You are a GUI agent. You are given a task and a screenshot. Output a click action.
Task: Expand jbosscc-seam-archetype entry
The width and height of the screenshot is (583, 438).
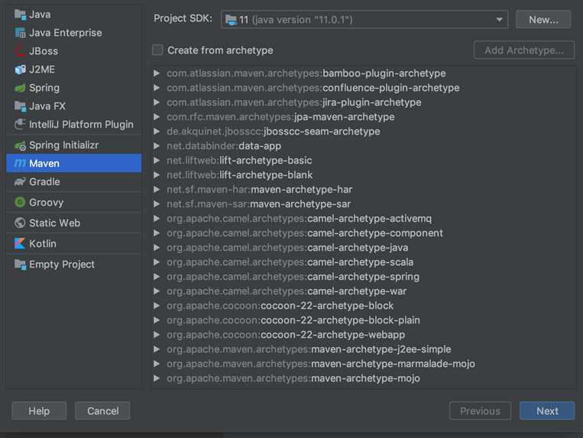pyautogui.click(x=157, y=131)
